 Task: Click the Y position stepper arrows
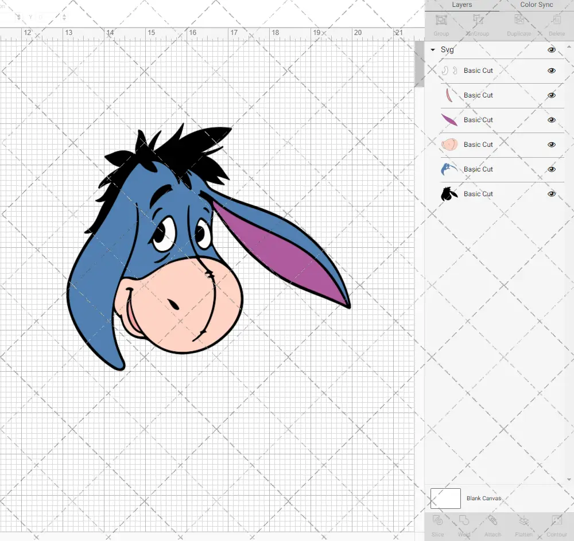64,17
